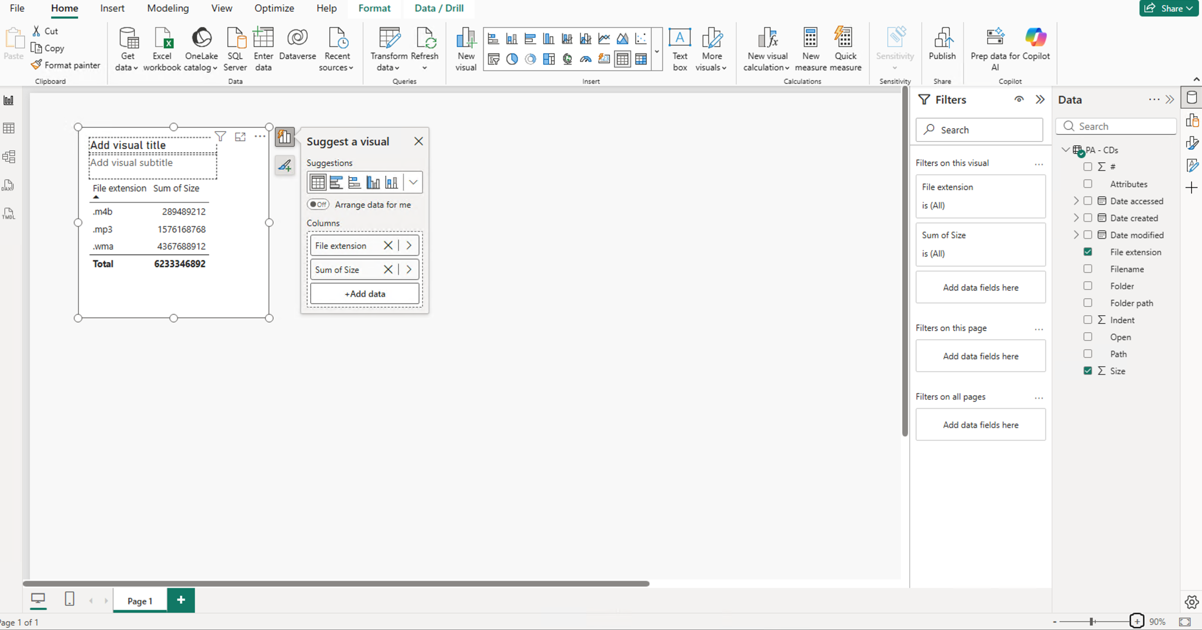Collapse the Data pane
This screenshot has width=1202, height=630.
tap(1170, 99)
